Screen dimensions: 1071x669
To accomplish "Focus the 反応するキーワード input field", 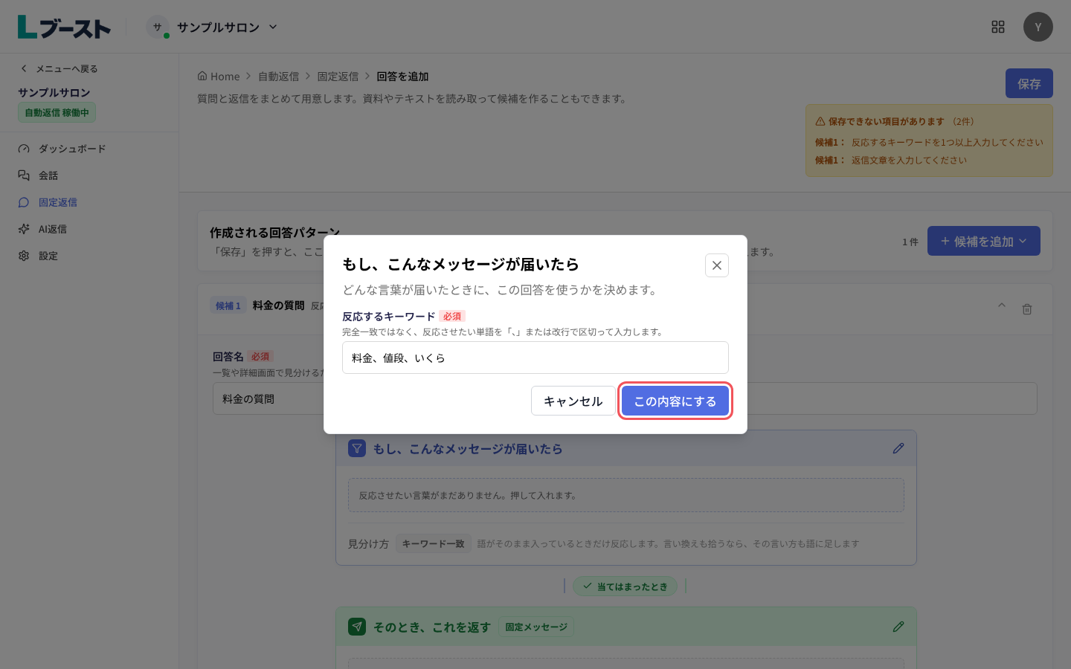I will 535,358.
